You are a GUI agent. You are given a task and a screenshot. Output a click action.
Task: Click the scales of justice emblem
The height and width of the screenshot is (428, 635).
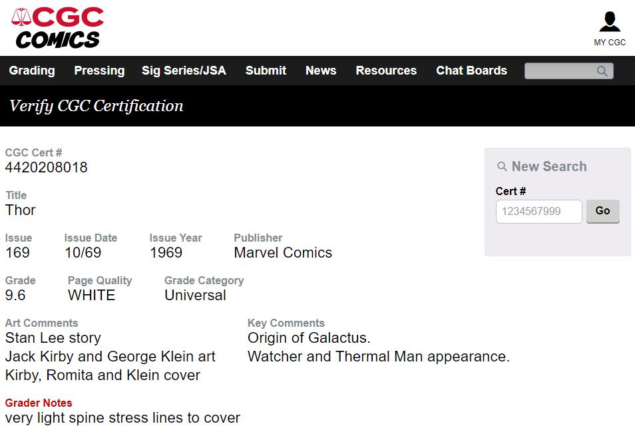click(21, 17)
